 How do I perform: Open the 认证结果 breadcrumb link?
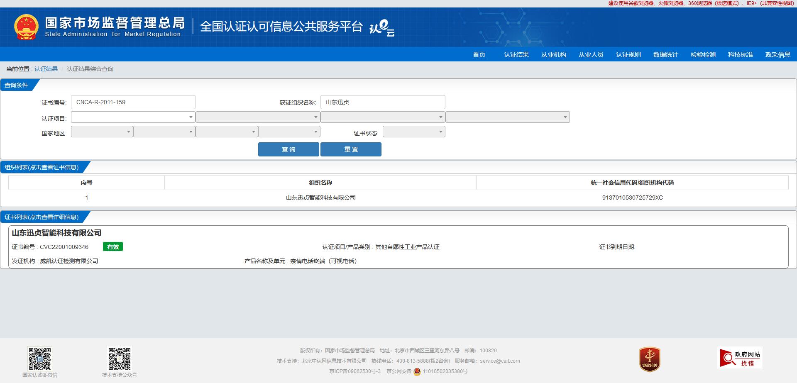(46, 68)
